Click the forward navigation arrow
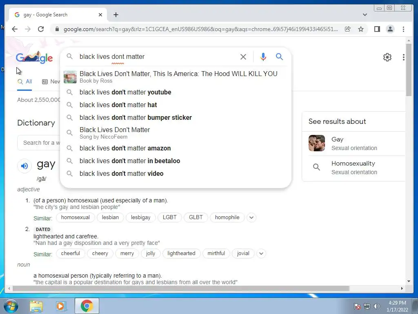The width and height of the screenshot is (418, 314). pyautogui.click(x=28, y=29)
